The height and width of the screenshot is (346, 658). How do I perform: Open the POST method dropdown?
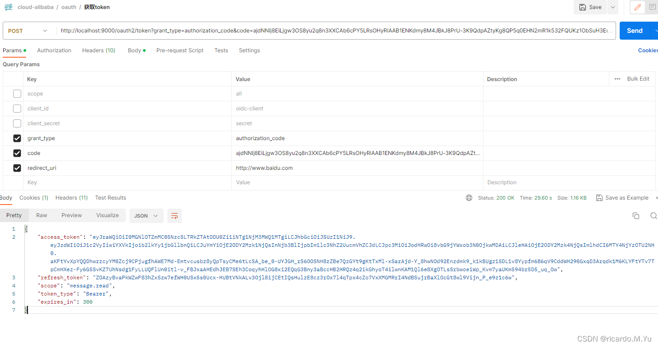(x=28, y=31)
